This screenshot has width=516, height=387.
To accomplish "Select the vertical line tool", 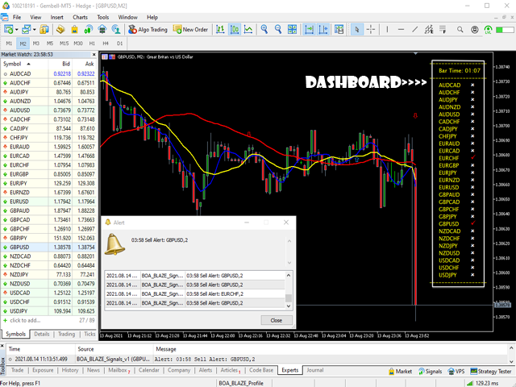I will coord(387,30).
